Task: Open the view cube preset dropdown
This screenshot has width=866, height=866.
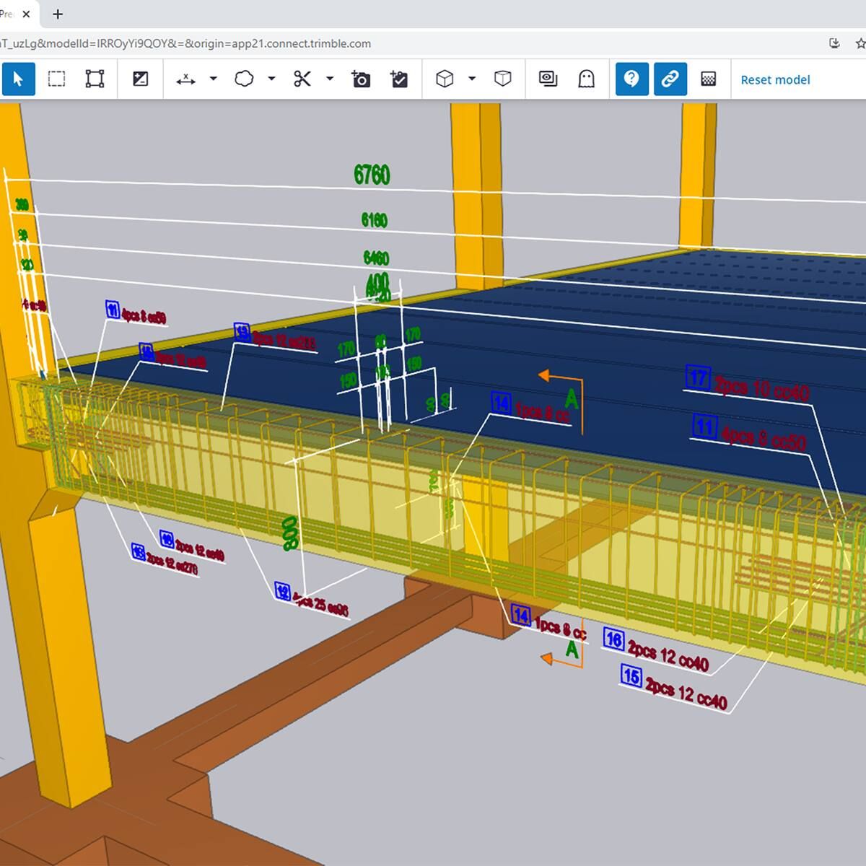Action: point(472,79)
